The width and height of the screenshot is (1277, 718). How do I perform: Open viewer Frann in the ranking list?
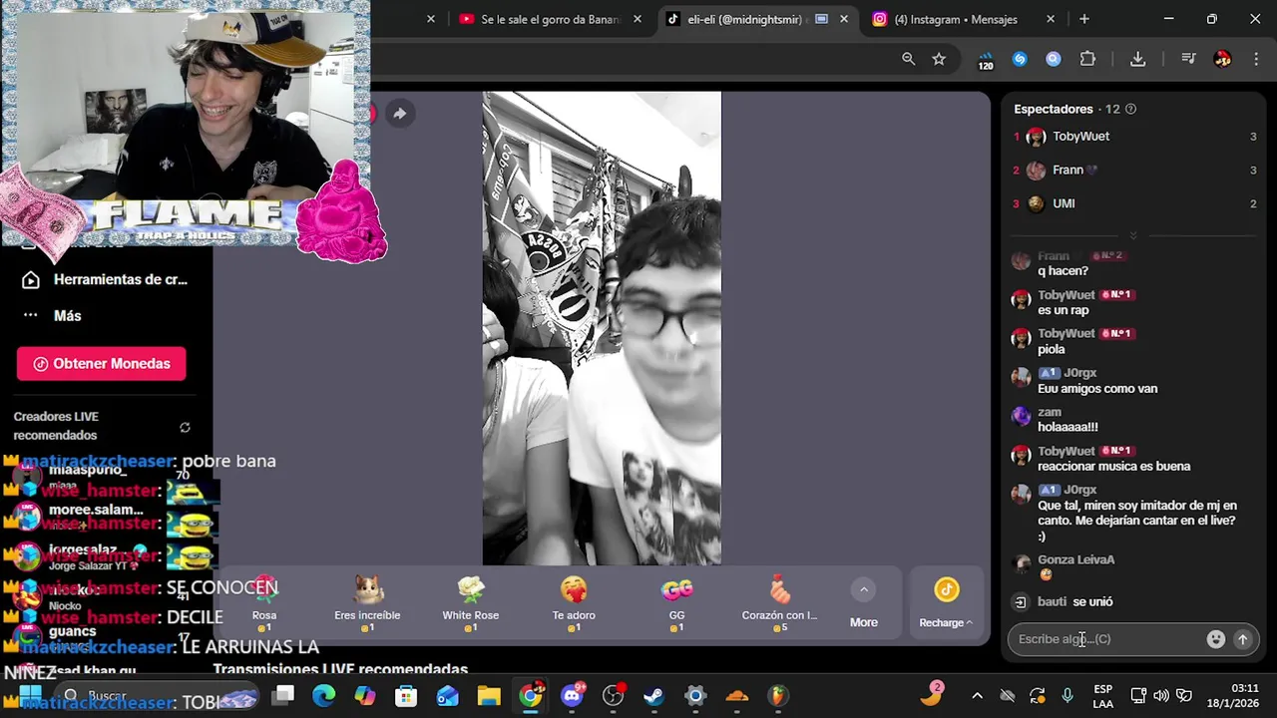click(1135, 171)
